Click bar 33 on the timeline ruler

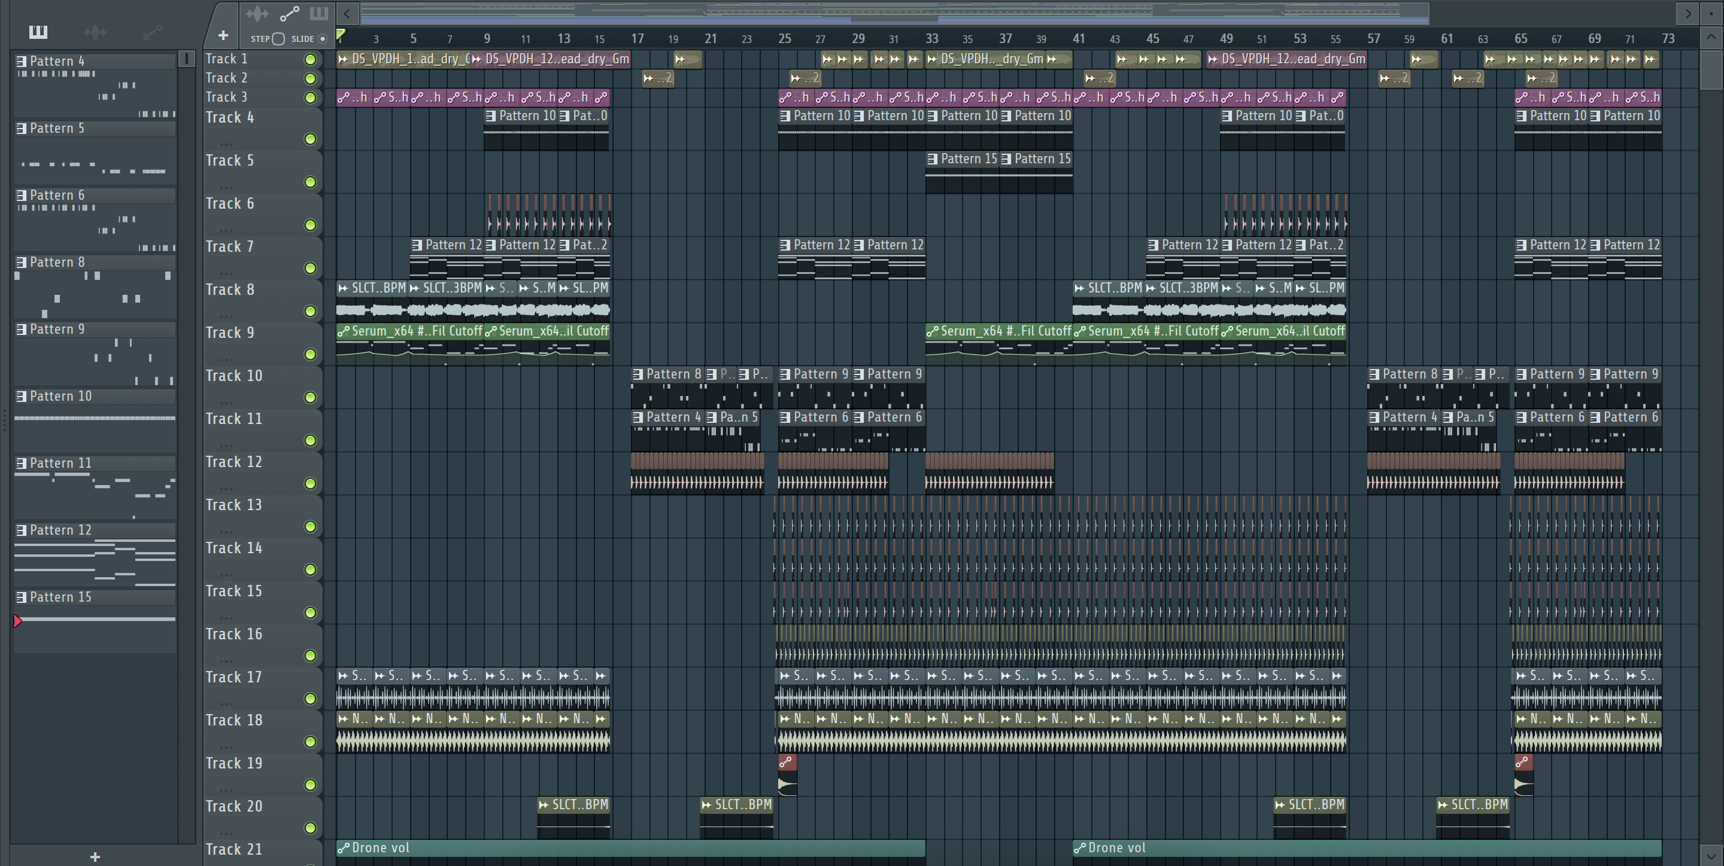pyautogui.click(x=931, y=39)
